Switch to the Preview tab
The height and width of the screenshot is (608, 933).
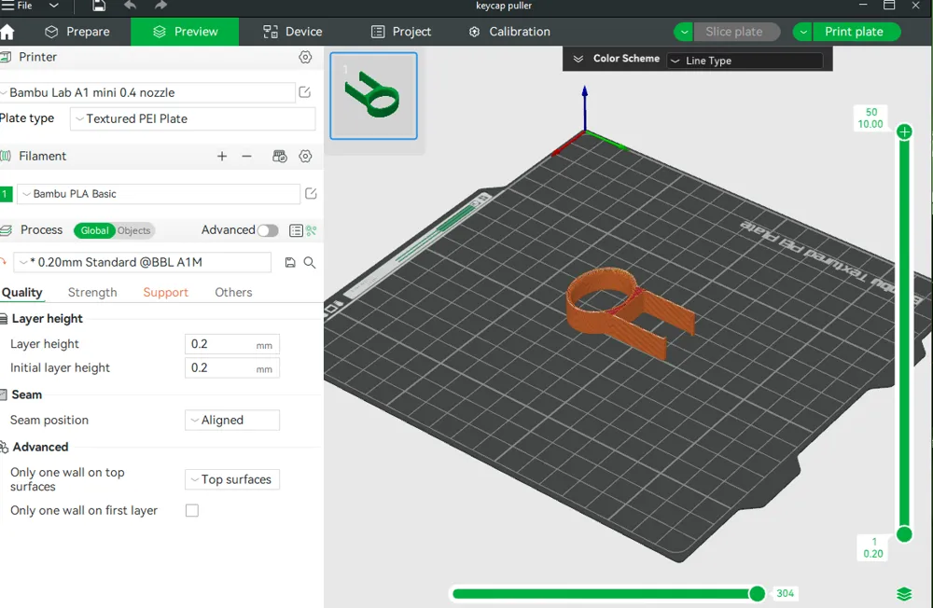point(185,32)
